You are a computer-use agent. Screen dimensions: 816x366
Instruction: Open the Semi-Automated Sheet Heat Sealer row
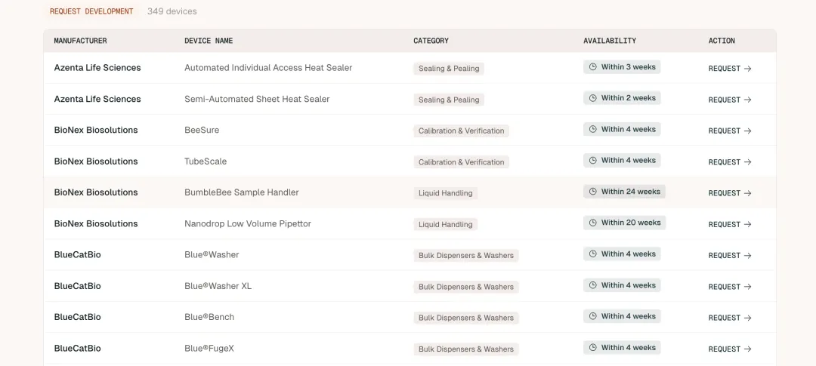(x=257, y=99)
